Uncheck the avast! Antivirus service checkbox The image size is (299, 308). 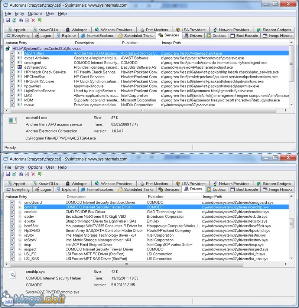tap(13, 58)
